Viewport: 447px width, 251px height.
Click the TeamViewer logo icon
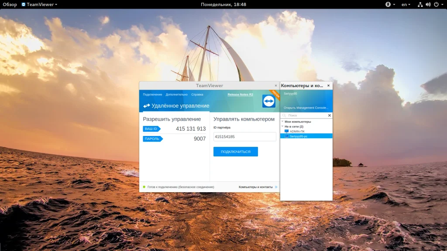click(x=268, y=101)
